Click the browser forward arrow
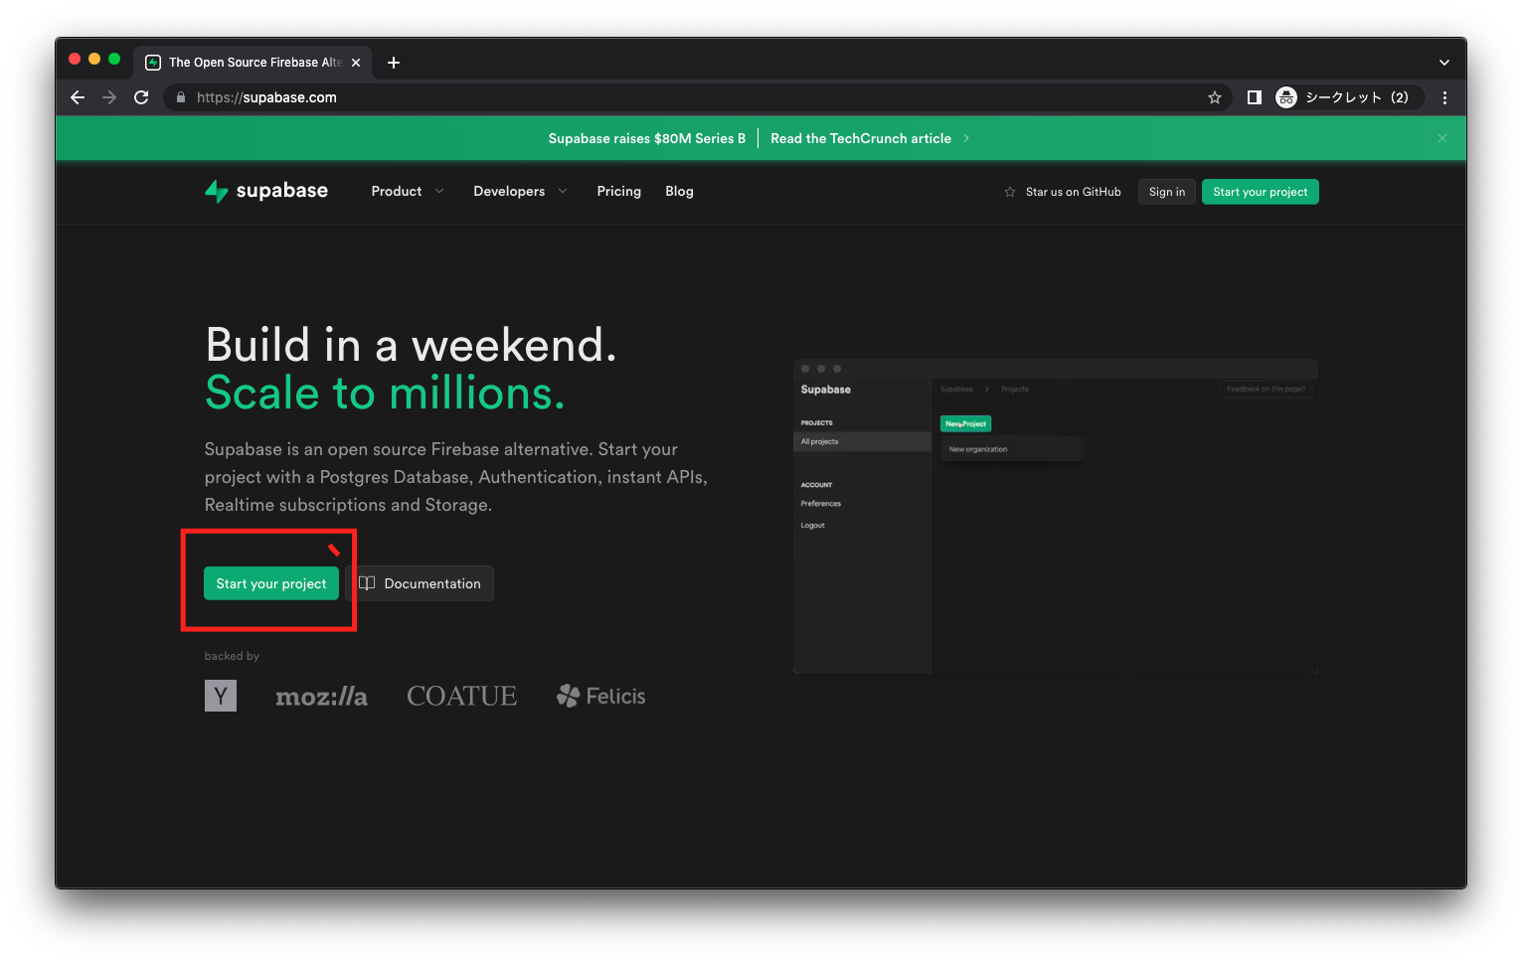Screen dimensions: 1522x962 point(109,97)
